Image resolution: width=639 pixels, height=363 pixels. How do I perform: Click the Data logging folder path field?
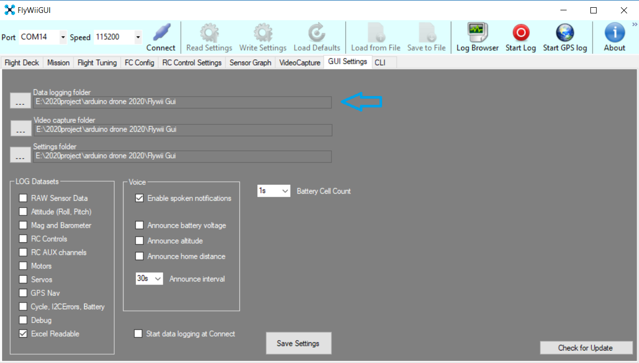tap(182, 102)
